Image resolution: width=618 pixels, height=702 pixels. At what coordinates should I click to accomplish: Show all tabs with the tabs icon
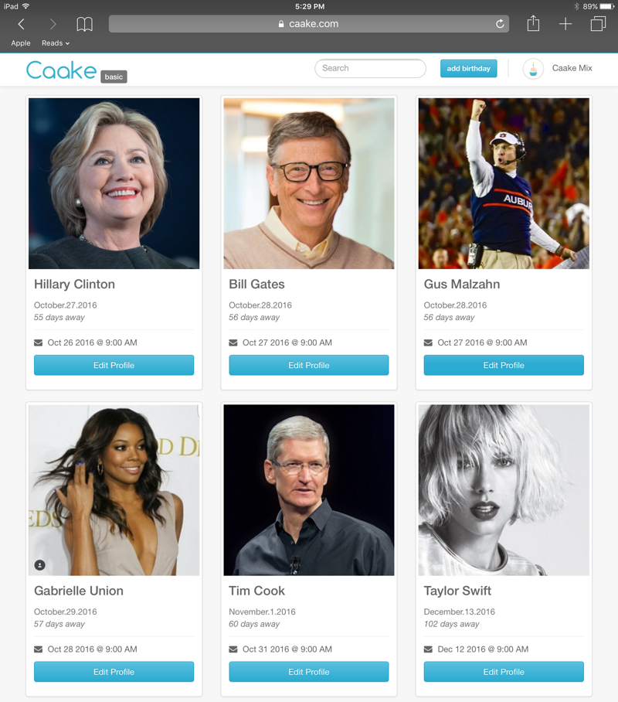(599, 24)
